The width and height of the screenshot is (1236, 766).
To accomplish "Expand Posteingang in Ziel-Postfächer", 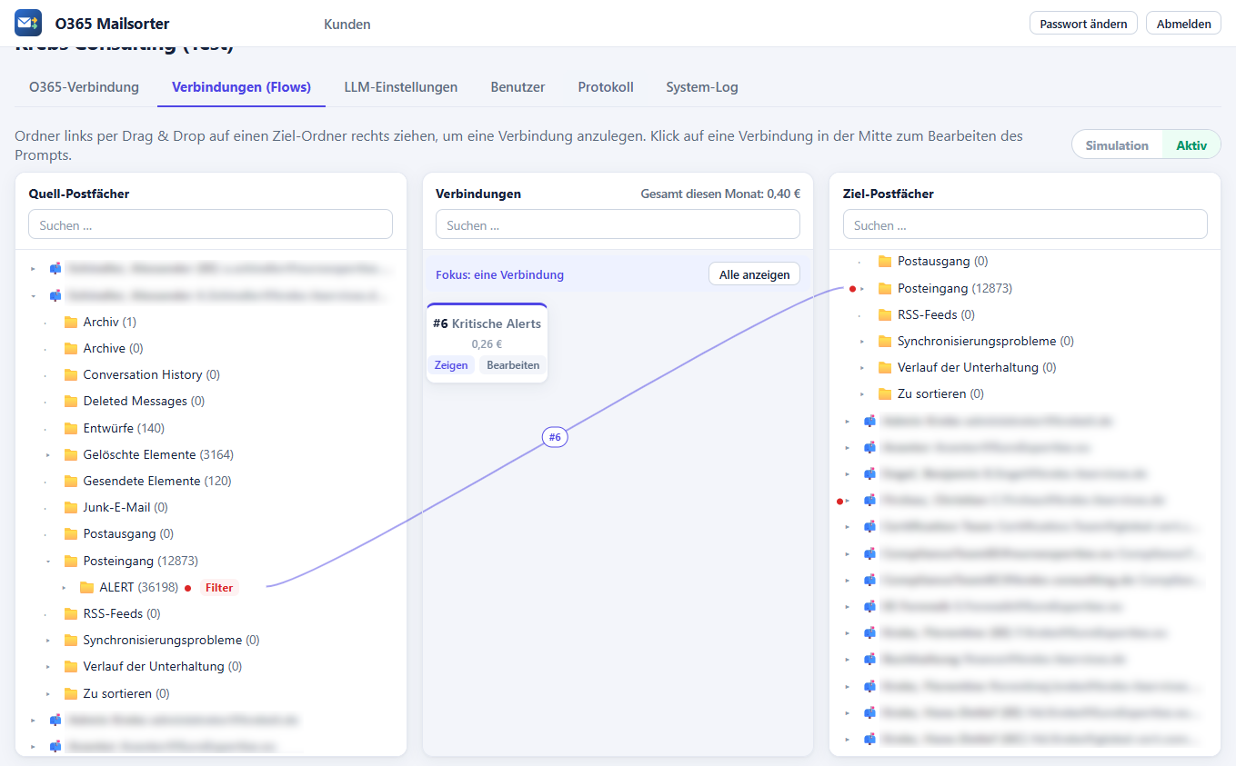I will coord(862,289).
